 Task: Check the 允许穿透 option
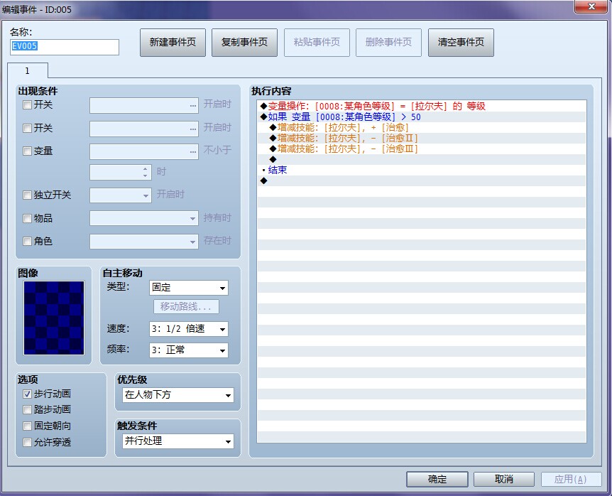27,442
